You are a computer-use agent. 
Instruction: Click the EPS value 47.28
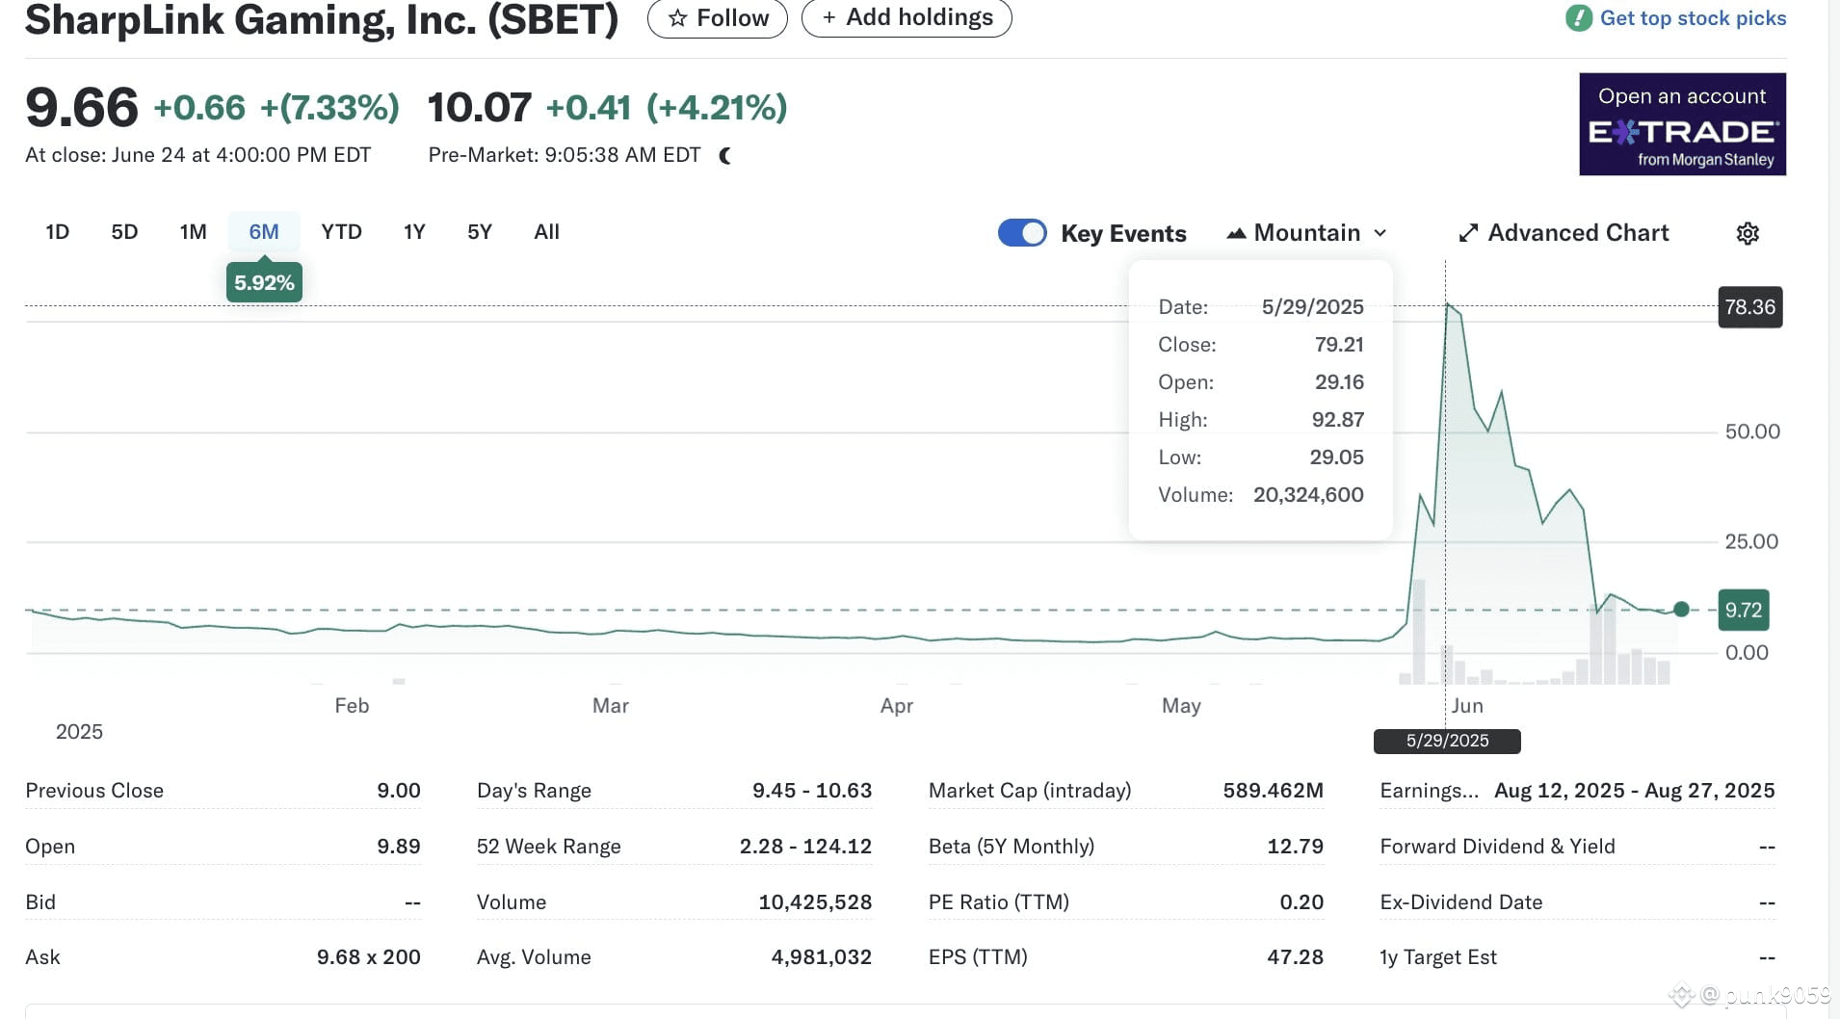coord(1295,957)
